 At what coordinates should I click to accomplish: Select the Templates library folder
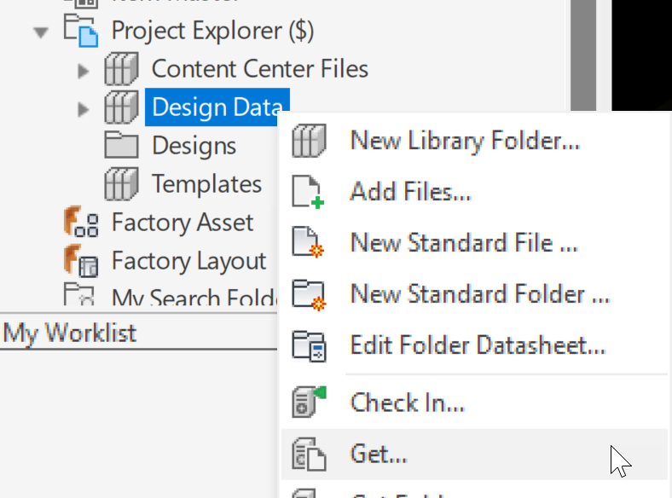tap(206, 184)
